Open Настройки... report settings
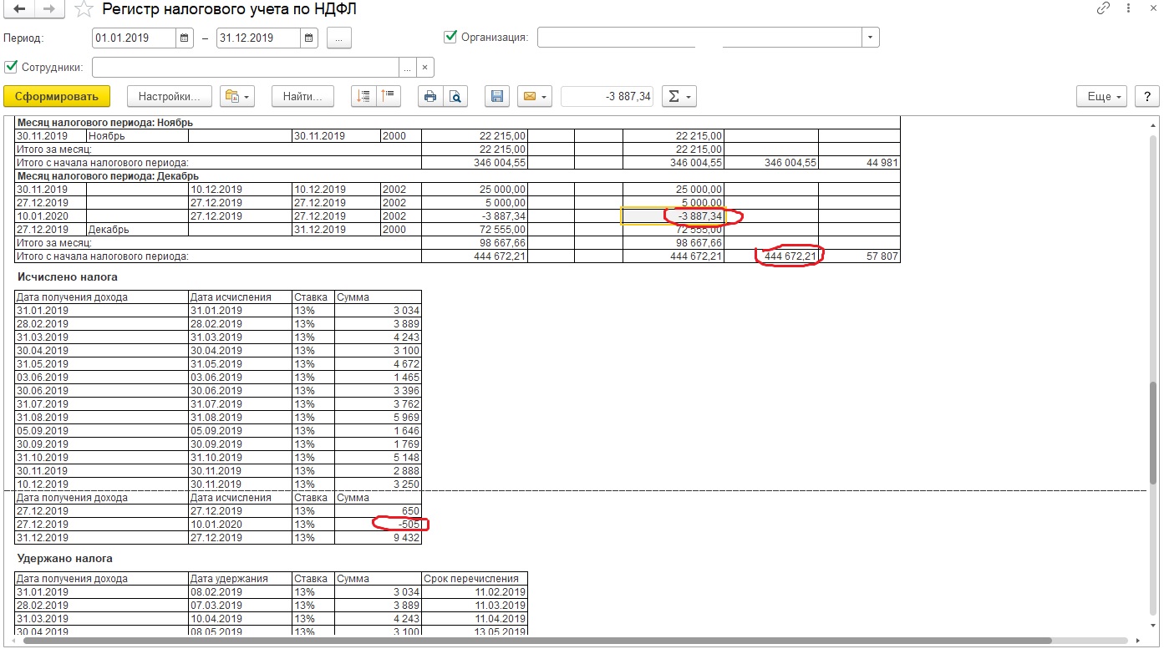This screenshot has height=649, width=1164. click(x=170, y=96)
